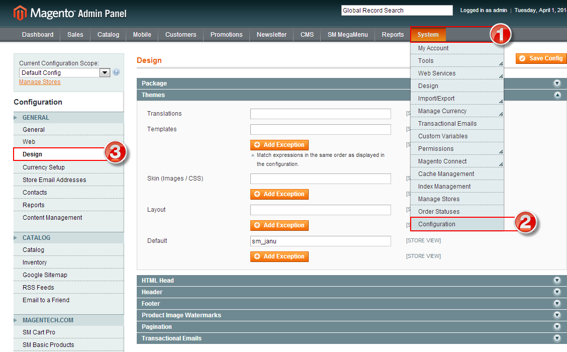This screenshot has width=567, height=352.
Task: Open the Reports top menu
Action: coord(393,35)
